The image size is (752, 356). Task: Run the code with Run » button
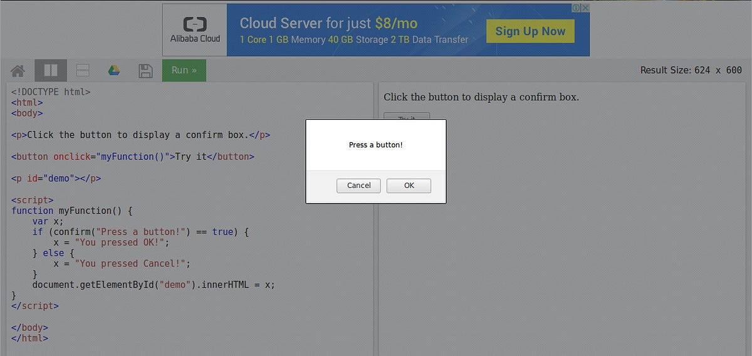point(184,70)
